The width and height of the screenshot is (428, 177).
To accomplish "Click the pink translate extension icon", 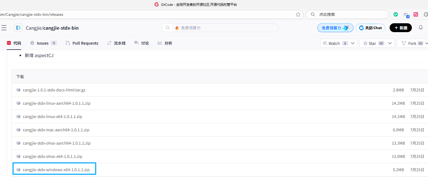I will (416, 14).
